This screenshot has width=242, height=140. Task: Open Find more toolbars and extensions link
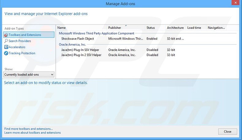tap(28, 129)
